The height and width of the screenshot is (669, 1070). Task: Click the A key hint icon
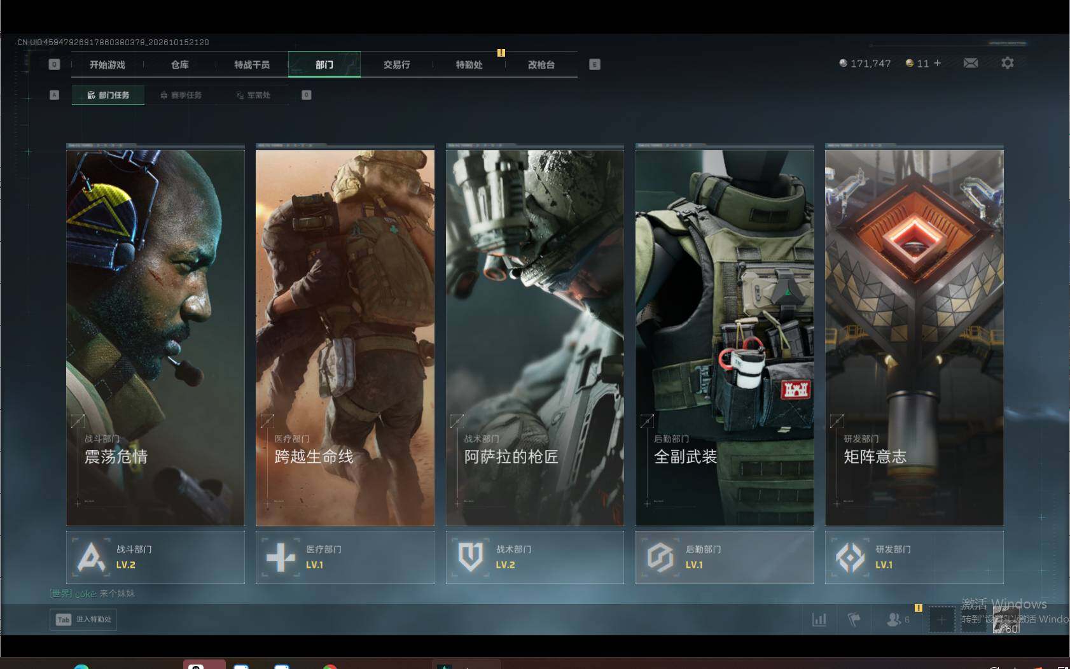point(54,95)
